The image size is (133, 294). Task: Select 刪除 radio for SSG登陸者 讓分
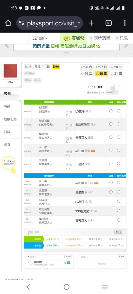click(119, 124)
